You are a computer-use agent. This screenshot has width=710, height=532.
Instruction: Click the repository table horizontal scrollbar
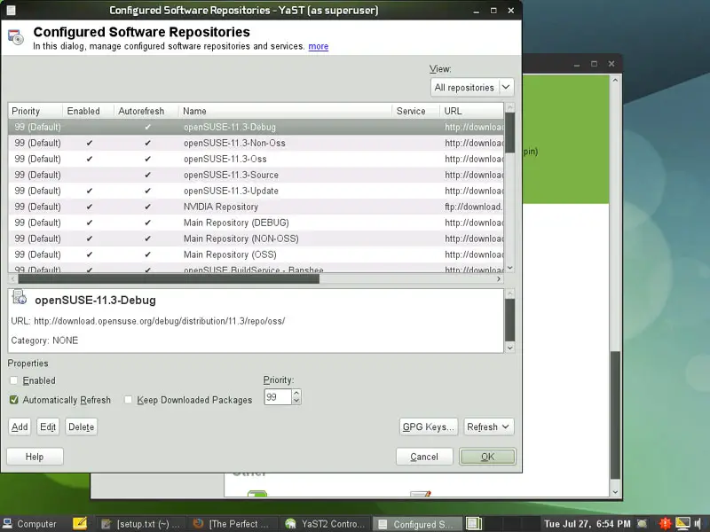256,279
